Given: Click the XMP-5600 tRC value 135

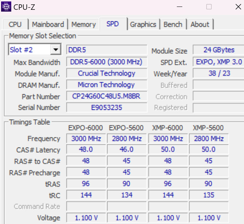Looking at the screenshot, I should [209, 195].
